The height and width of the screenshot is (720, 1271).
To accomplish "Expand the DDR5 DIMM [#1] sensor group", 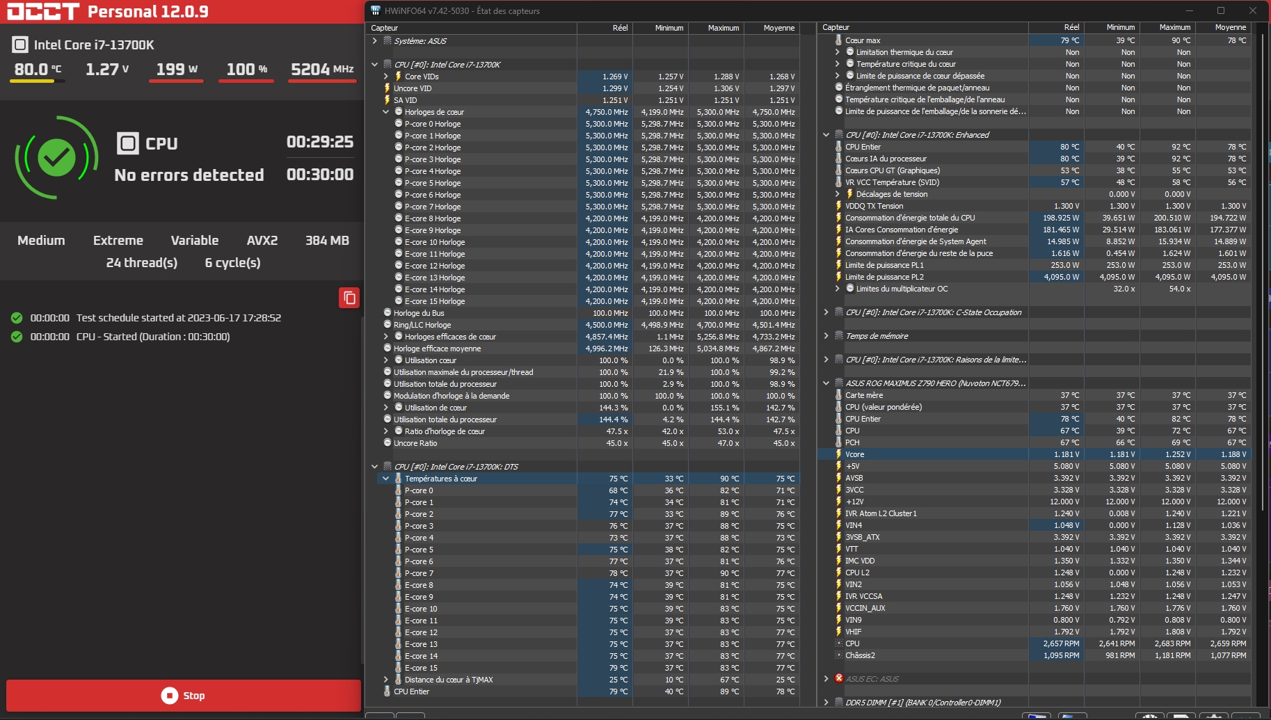I will click(826, 703).
